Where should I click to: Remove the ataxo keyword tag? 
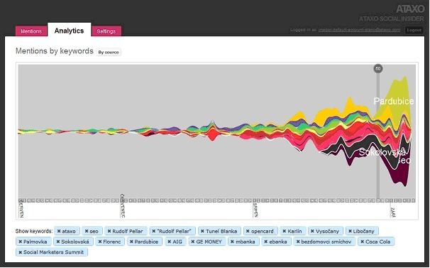click(67, 231)
